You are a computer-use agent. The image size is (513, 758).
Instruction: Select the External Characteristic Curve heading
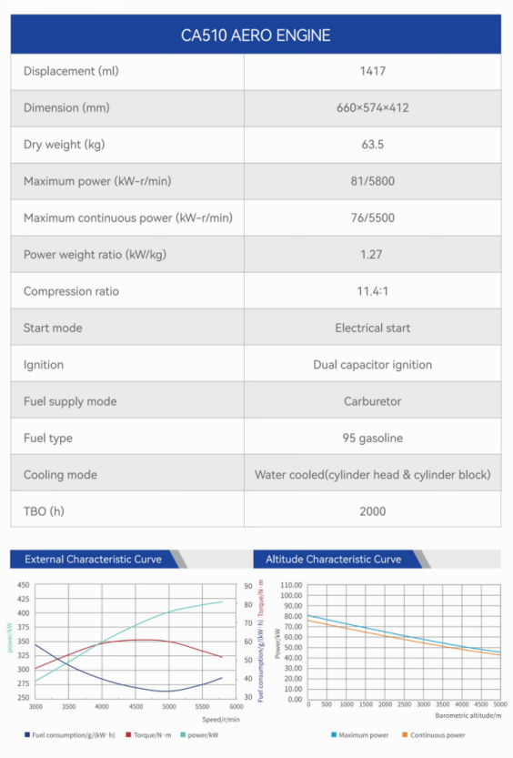[x=93, y=560]
